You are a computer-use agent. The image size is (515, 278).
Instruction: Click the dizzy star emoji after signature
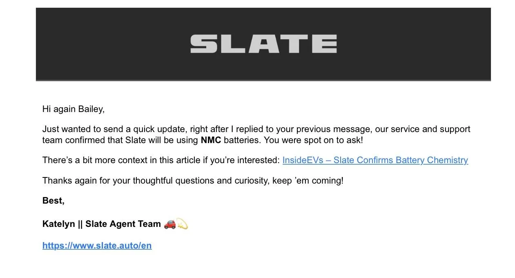click(182, 224)
